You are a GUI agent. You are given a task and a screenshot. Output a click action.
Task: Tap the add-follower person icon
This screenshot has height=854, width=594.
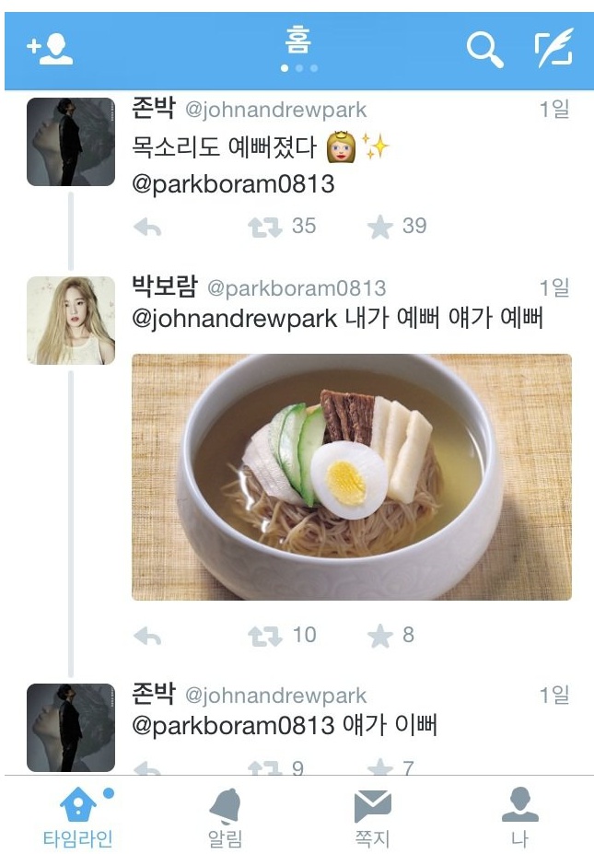50,50
